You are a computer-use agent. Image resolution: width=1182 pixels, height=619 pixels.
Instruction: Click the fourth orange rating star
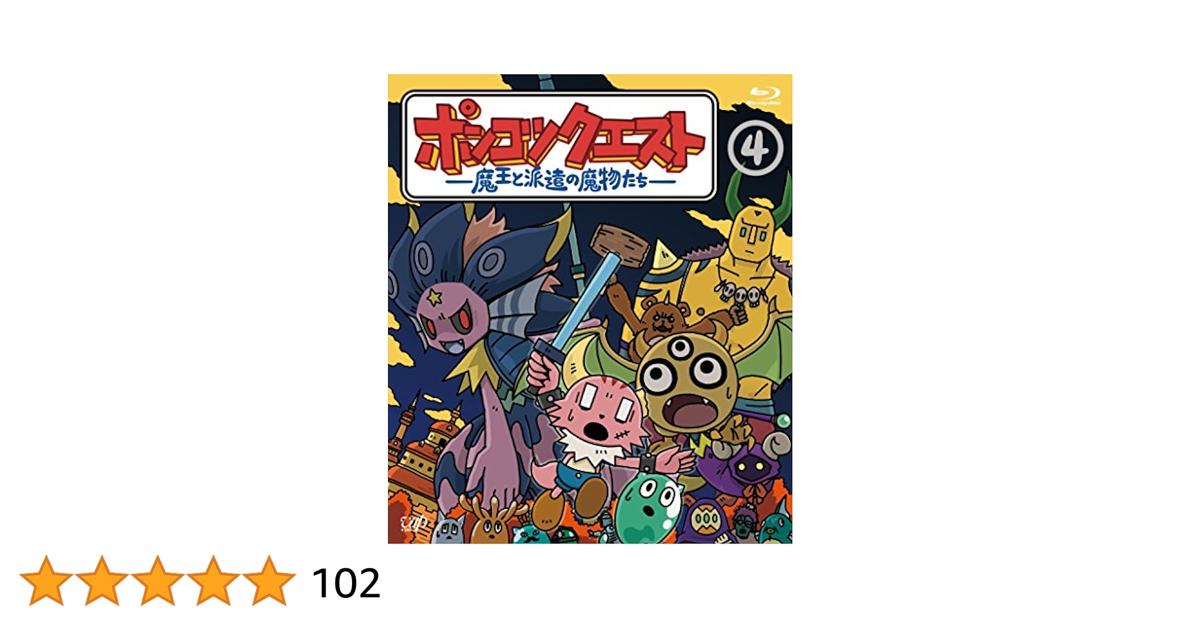point(213,581)
